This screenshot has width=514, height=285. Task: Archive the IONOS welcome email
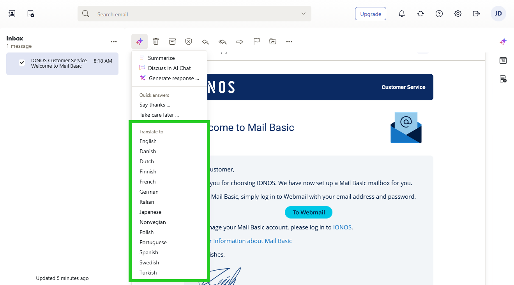172,42
